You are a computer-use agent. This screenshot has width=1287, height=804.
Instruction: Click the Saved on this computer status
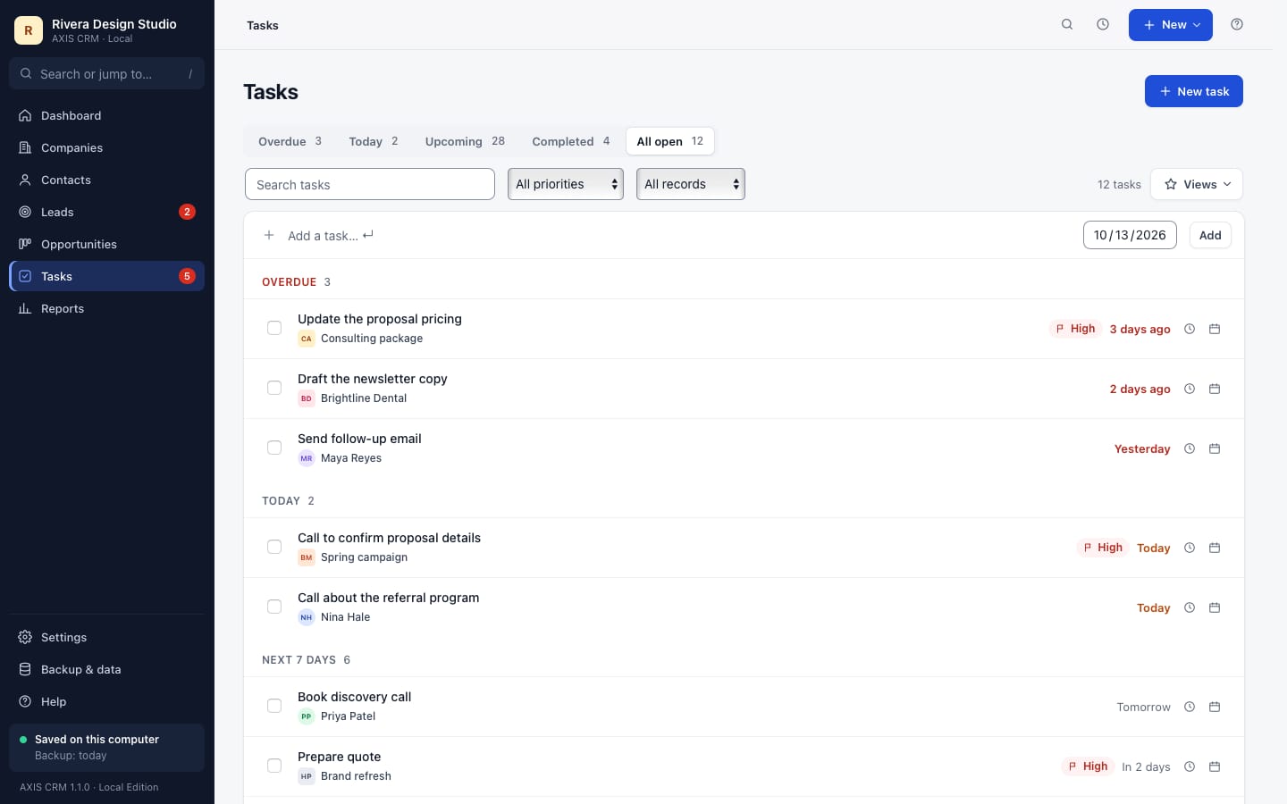pyautogui.click(x=106, y=748)
